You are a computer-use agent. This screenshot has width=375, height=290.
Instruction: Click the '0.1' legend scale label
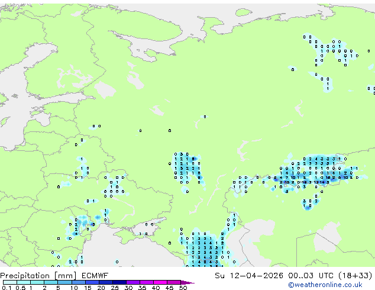pyautogui.click(x=7, y=288)
